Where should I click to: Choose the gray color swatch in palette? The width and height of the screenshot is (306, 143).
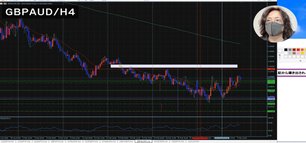pyautogui.click(x=290, y=50)
